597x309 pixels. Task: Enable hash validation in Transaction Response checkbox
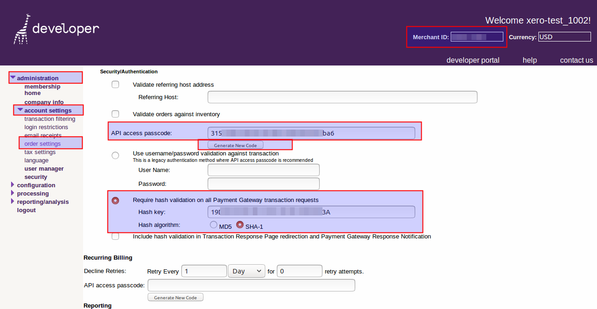115,237
